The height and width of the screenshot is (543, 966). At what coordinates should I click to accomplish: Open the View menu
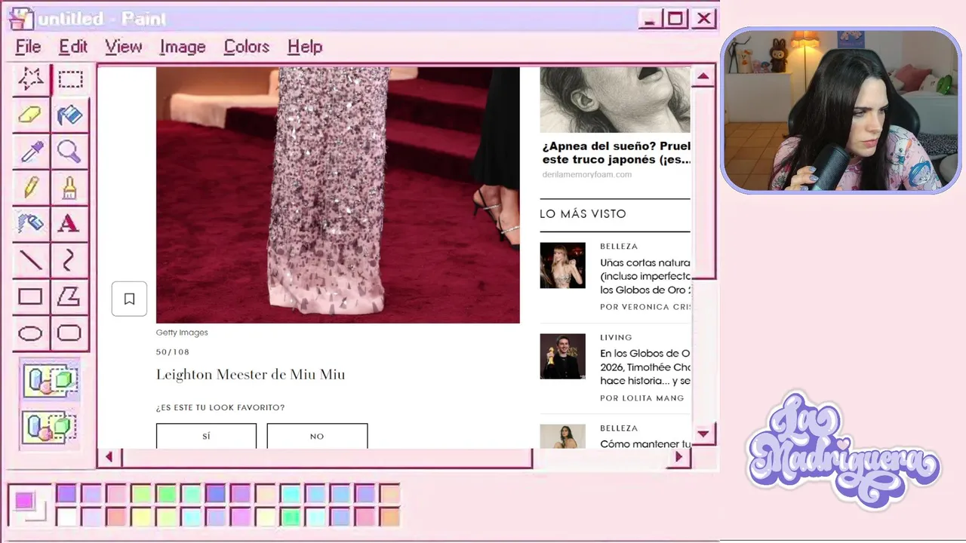pos(124,47)
